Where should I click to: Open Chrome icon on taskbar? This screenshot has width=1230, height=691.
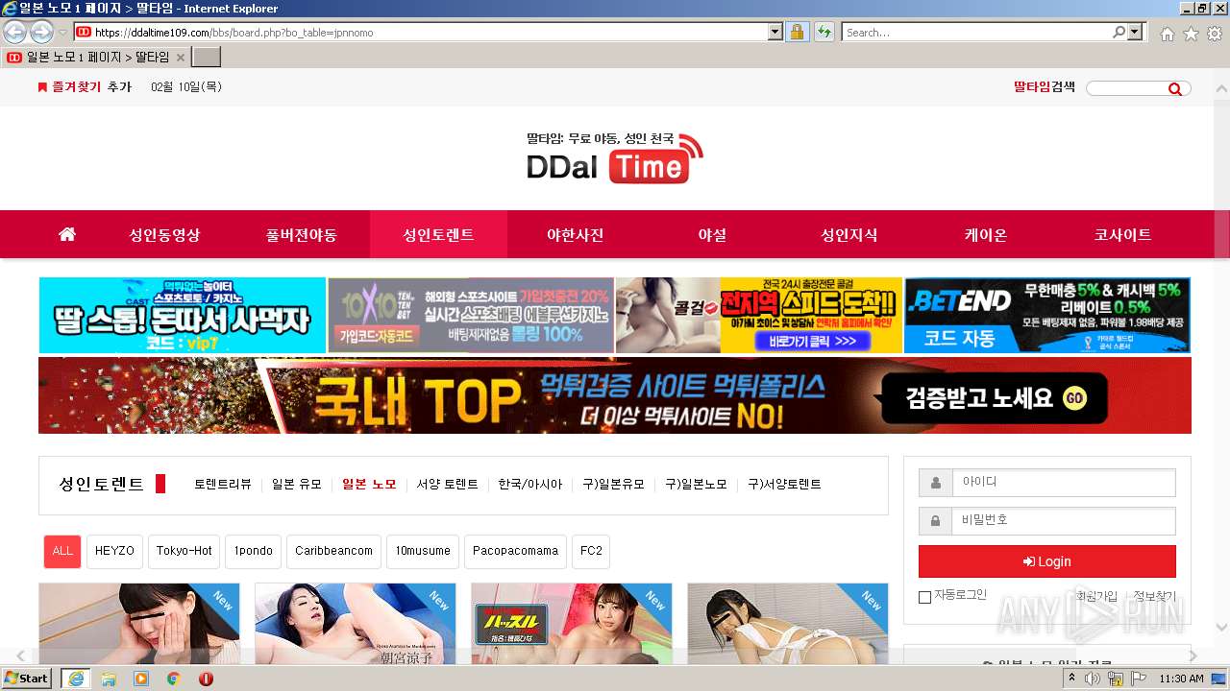click(174, 679)
